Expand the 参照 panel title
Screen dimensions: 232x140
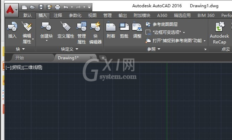click(x=154, y=49)
